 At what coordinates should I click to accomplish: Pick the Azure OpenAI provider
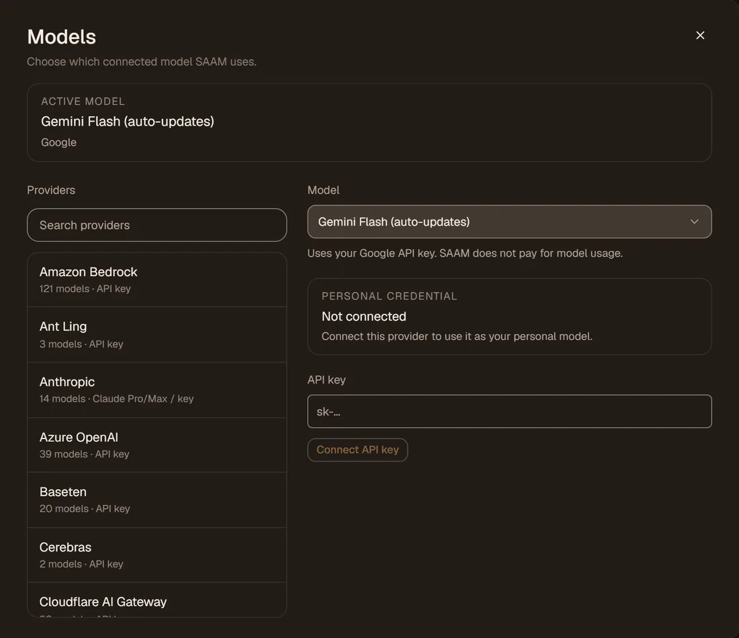click(x=157, y=445)
